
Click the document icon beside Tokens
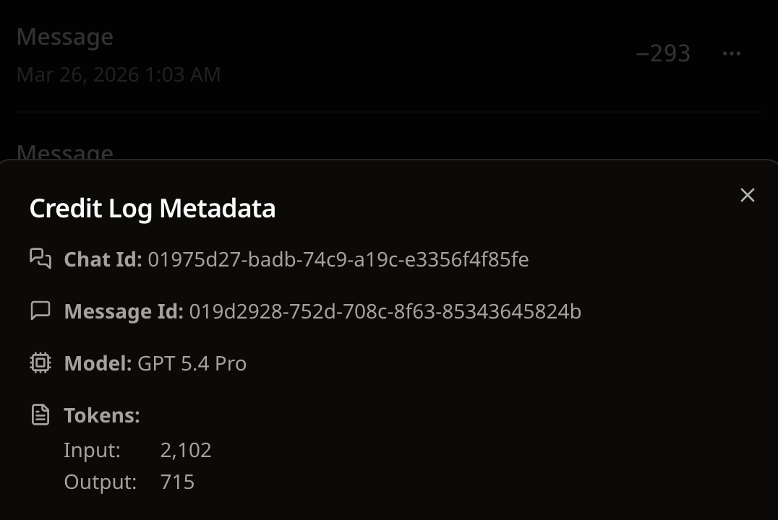coord(40,415)
